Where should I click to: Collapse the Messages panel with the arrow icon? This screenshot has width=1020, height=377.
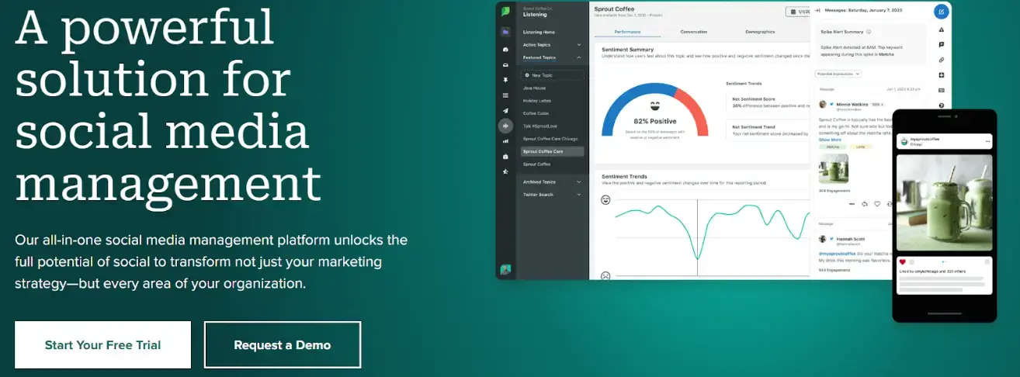(817, 10)
